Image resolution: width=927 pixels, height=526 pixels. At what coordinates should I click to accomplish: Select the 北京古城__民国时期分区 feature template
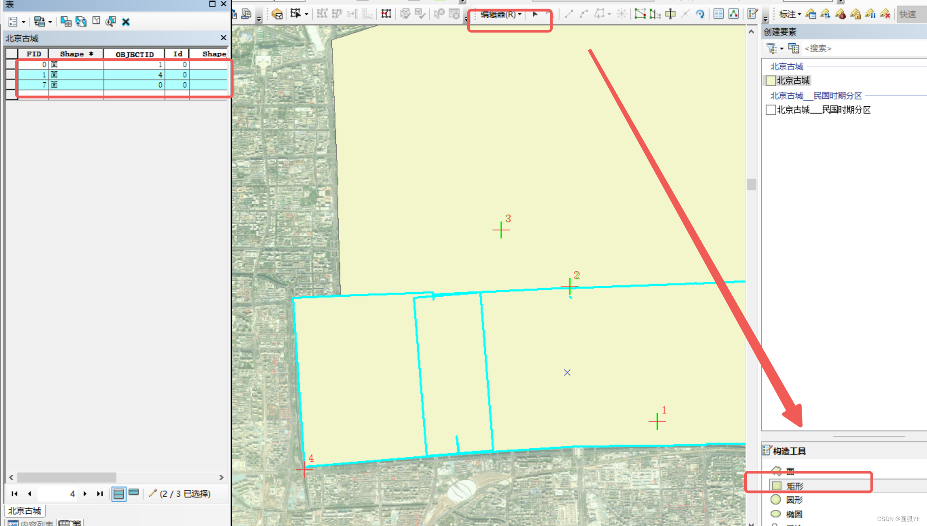click(x=823, y=110)
